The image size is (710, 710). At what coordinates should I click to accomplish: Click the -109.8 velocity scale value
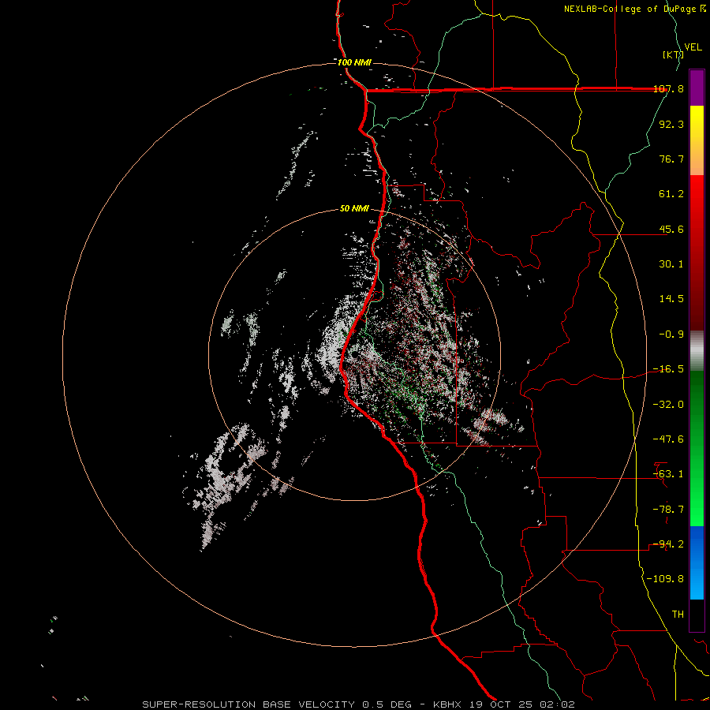click(x=665, y=579)
